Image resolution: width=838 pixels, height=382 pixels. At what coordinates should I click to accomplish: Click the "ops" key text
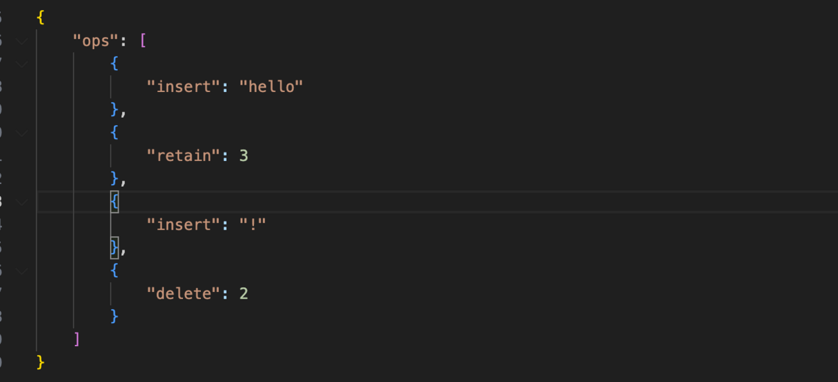click(x=95, y=40)
